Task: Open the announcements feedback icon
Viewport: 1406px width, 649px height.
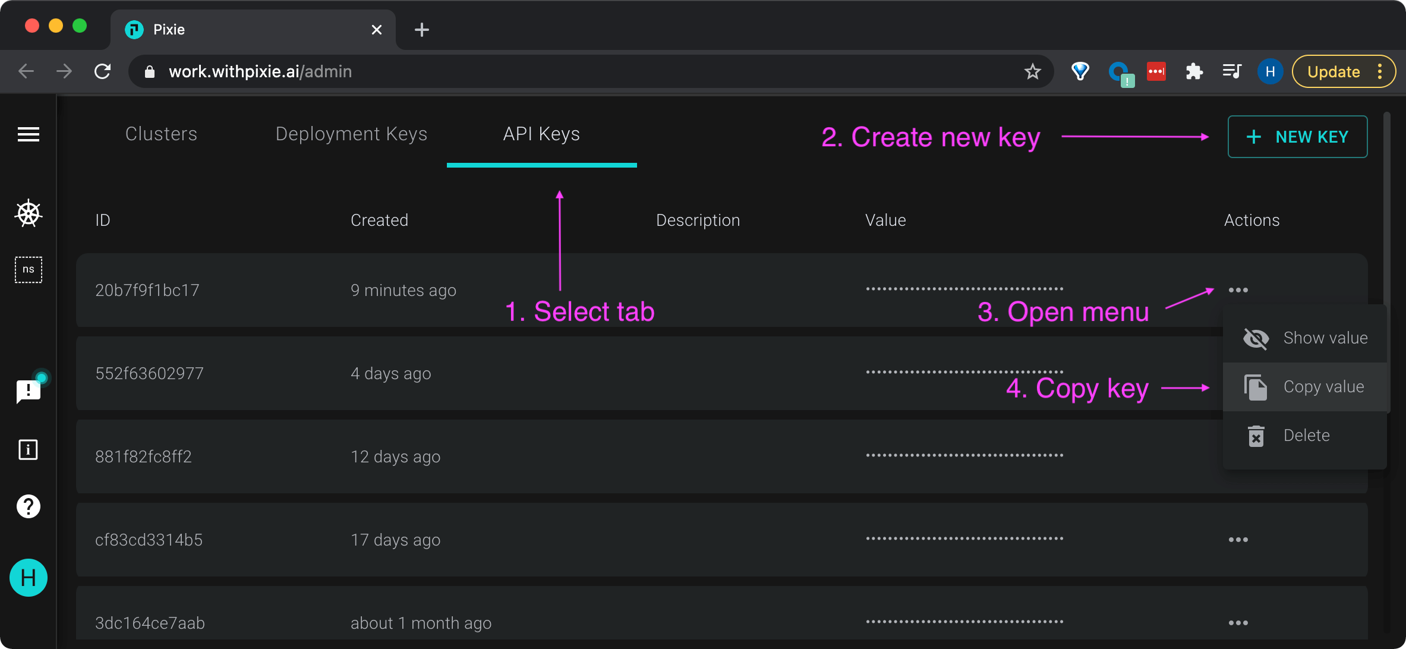Action: [x=28, y=390]
